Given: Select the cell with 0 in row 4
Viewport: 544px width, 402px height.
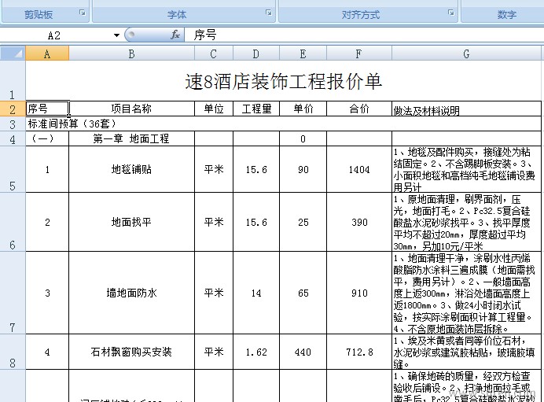Looking at the screenshot, I should 303,139.
